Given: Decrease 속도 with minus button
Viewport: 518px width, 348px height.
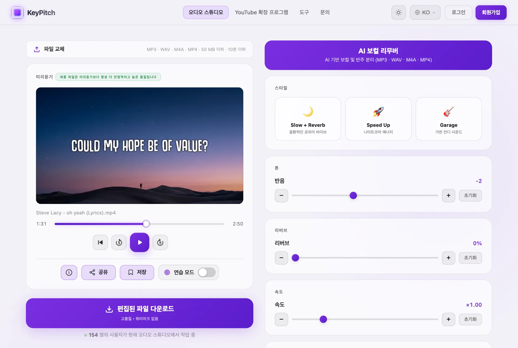Looking at the screenshot, I should pos(281,319).
